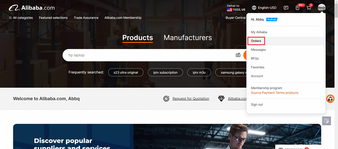Open the shopping cart icon
Viewport: 338px width, 149px height.
(x=309, y=8)
